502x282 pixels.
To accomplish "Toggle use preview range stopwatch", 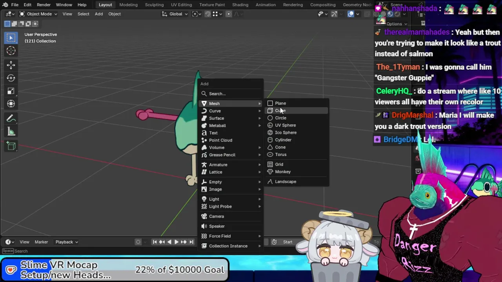I will pos(274,242).
